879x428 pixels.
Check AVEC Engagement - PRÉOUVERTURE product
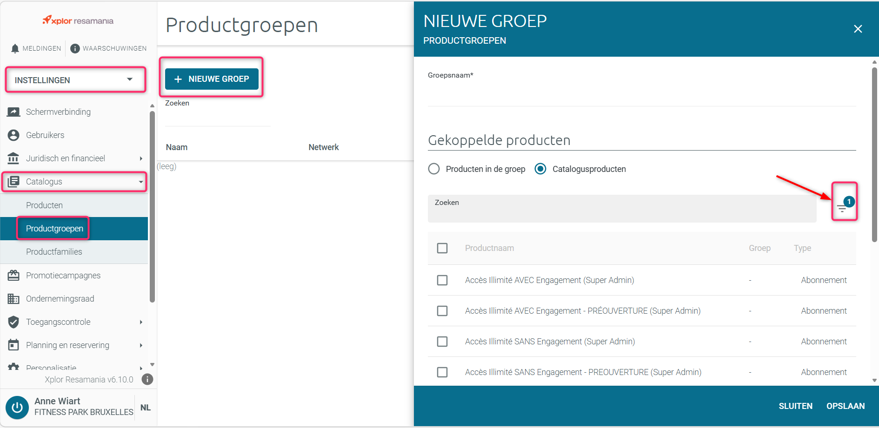[442, 311]
